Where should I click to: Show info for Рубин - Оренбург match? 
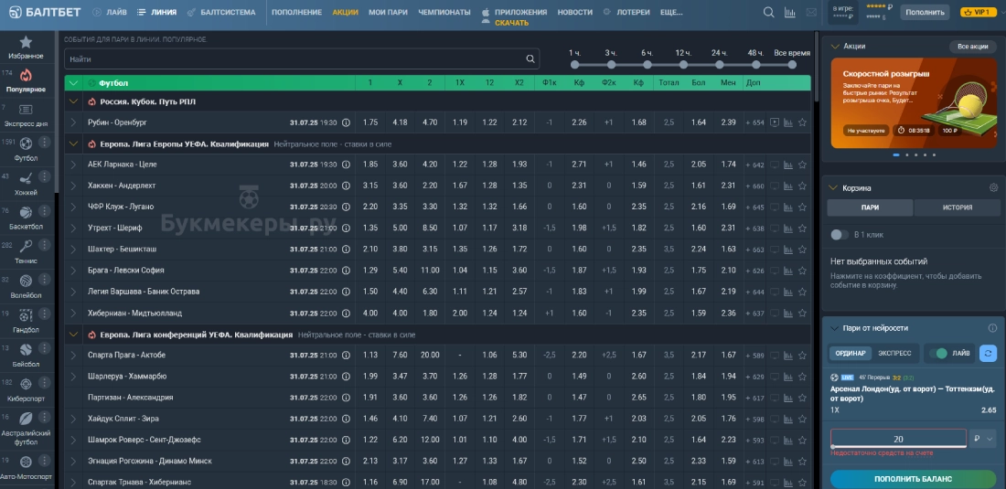pos(346,122)
